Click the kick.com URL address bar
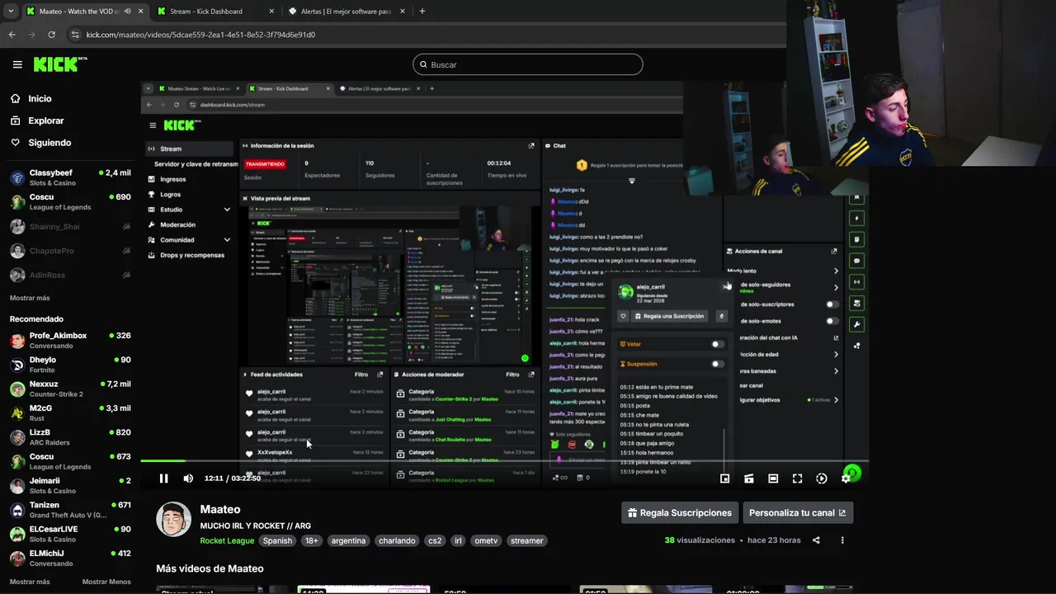The image size is (1056, 594). [200, 35]
